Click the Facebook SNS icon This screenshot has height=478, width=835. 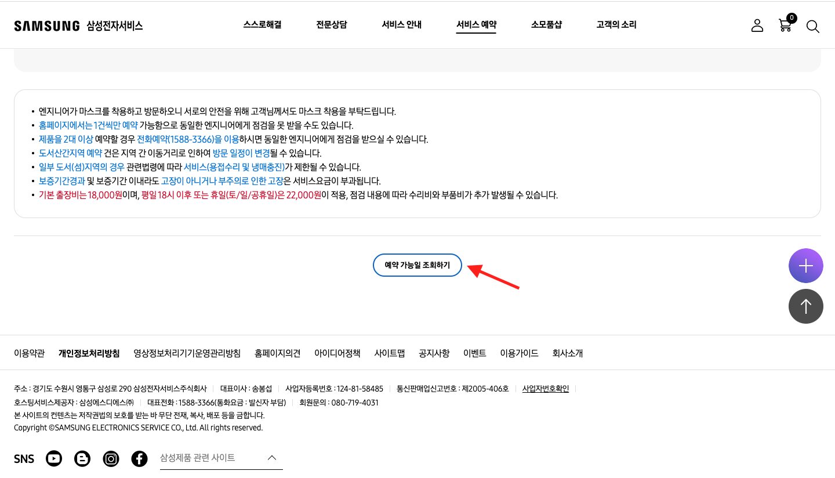(x=139, y=458)
